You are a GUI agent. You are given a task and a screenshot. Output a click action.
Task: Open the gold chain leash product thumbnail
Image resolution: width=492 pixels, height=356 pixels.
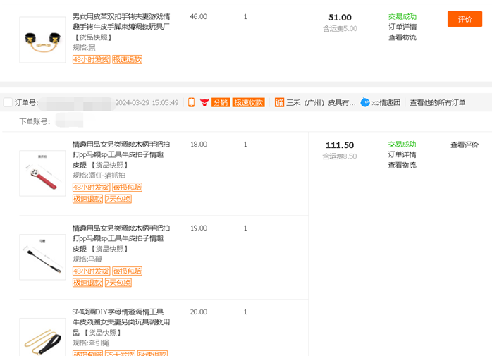[x=42, y=338]
